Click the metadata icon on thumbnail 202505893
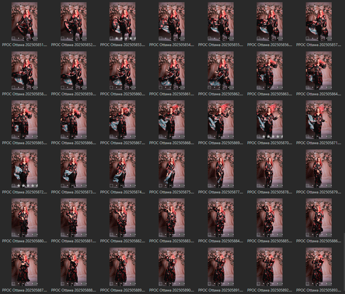This screenshot has width=345, height=294. [x=329, y=284]
